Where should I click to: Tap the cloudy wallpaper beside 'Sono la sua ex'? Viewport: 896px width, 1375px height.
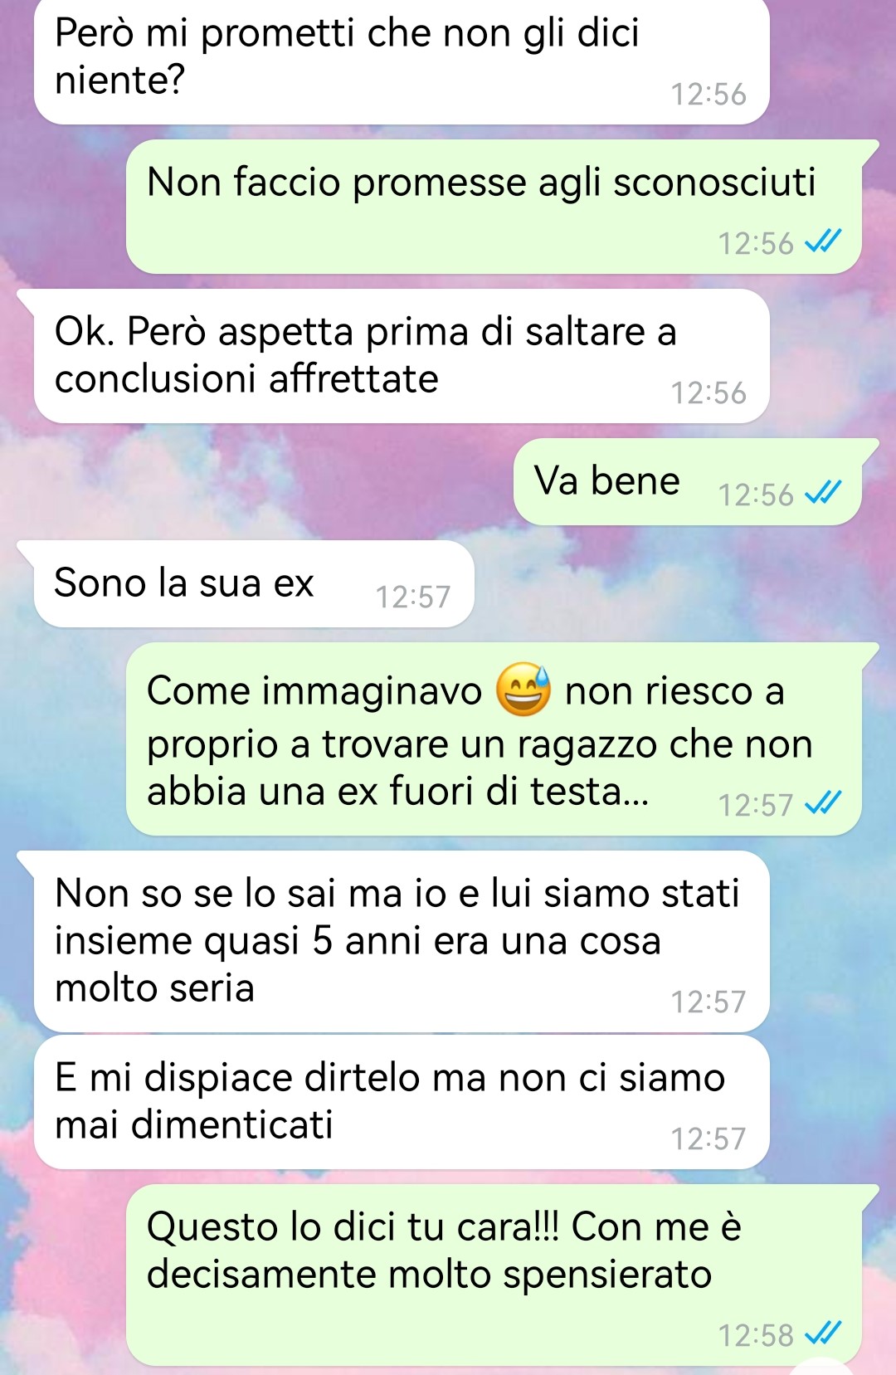click(680, 583)
